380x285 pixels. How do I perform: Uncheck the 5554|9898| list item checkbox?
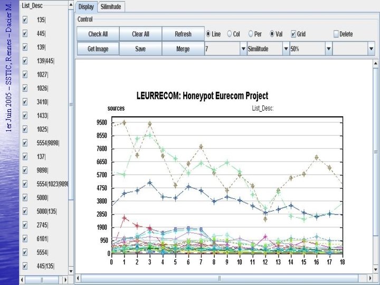(25, 143)
